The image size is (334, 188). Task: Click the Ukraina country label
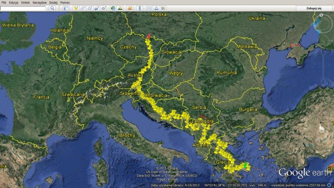(x=257, y=18)
